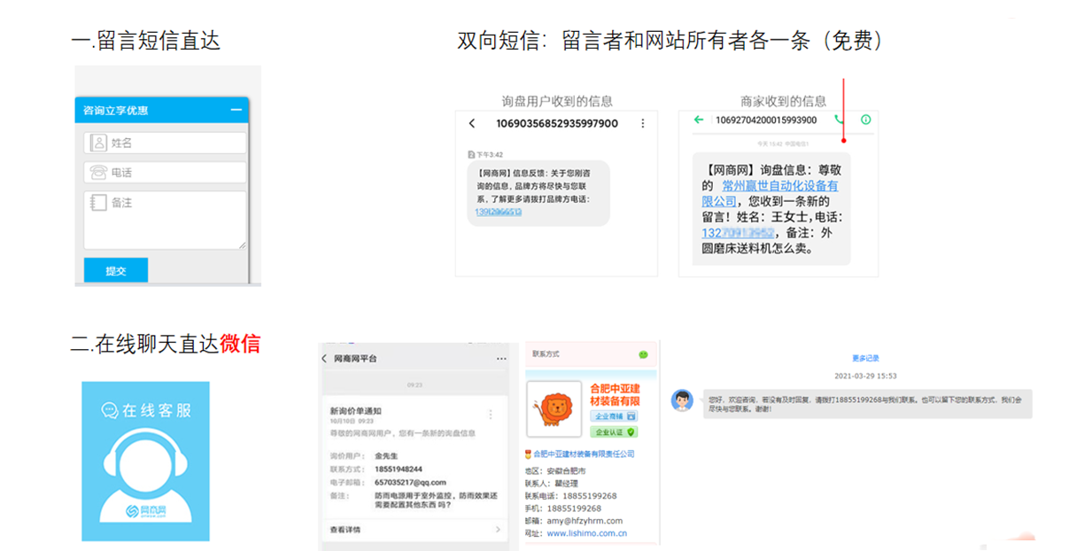Click the 姓名 input field
This screenshot has width=1069, height=551.
click(166, 143)
